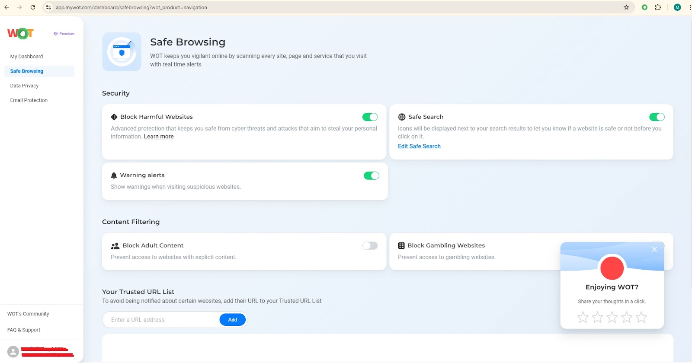
Task: Click the browser back arrow
Action: click(6, 7)
